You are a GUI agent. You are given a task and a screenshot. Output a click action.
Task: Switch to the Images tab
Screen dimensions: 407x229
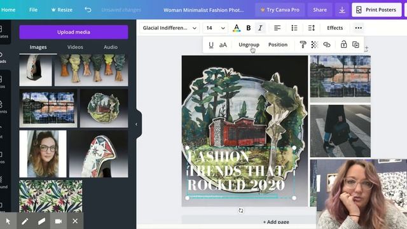[38, 47]
